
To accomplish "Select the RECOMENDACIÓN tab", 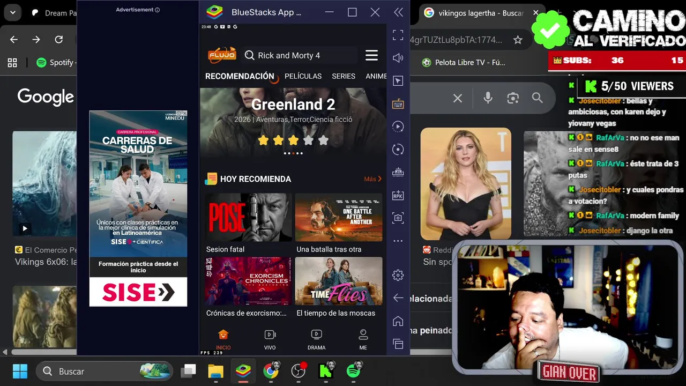I will pos(240,76).
